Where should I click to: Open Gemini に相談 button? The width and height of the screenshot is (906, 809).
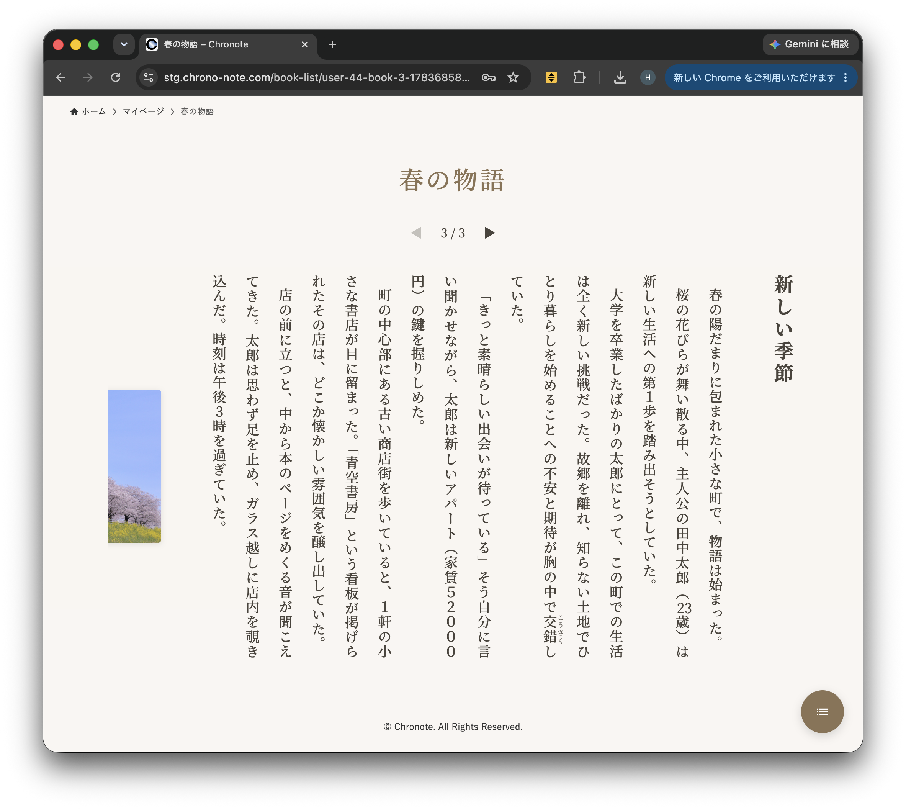pos(810,44)
